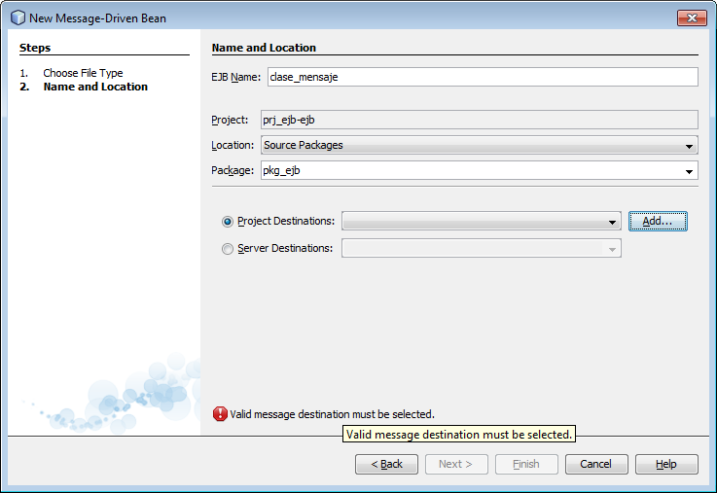Click the red error icon beside validation message

point(220,414)
